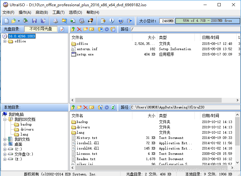Select isoshell.dll in local file list

88,143
